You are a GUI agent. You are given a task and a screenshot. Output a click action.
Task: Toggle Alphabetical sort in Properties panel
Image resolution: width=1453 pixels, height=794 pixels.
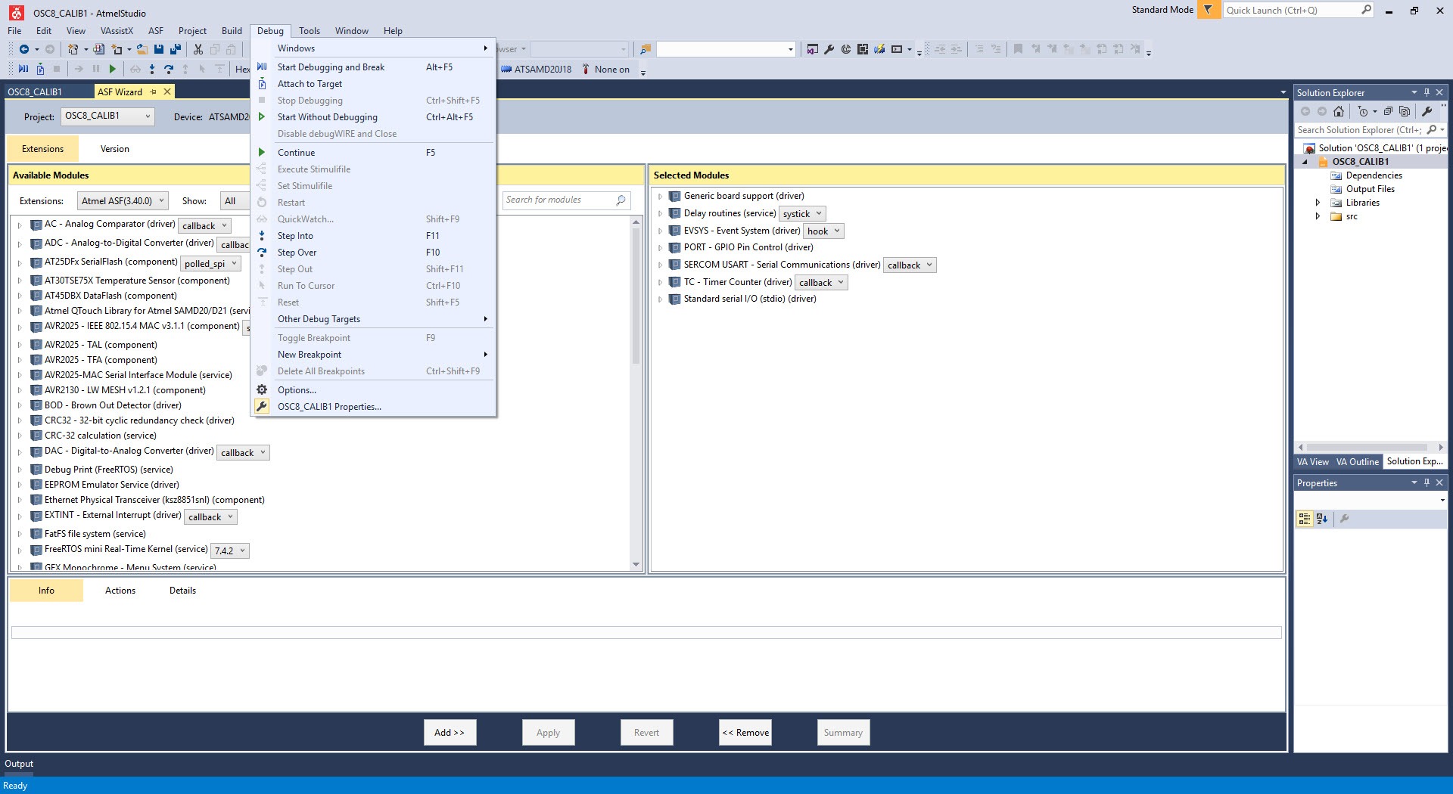[1322, 519]
